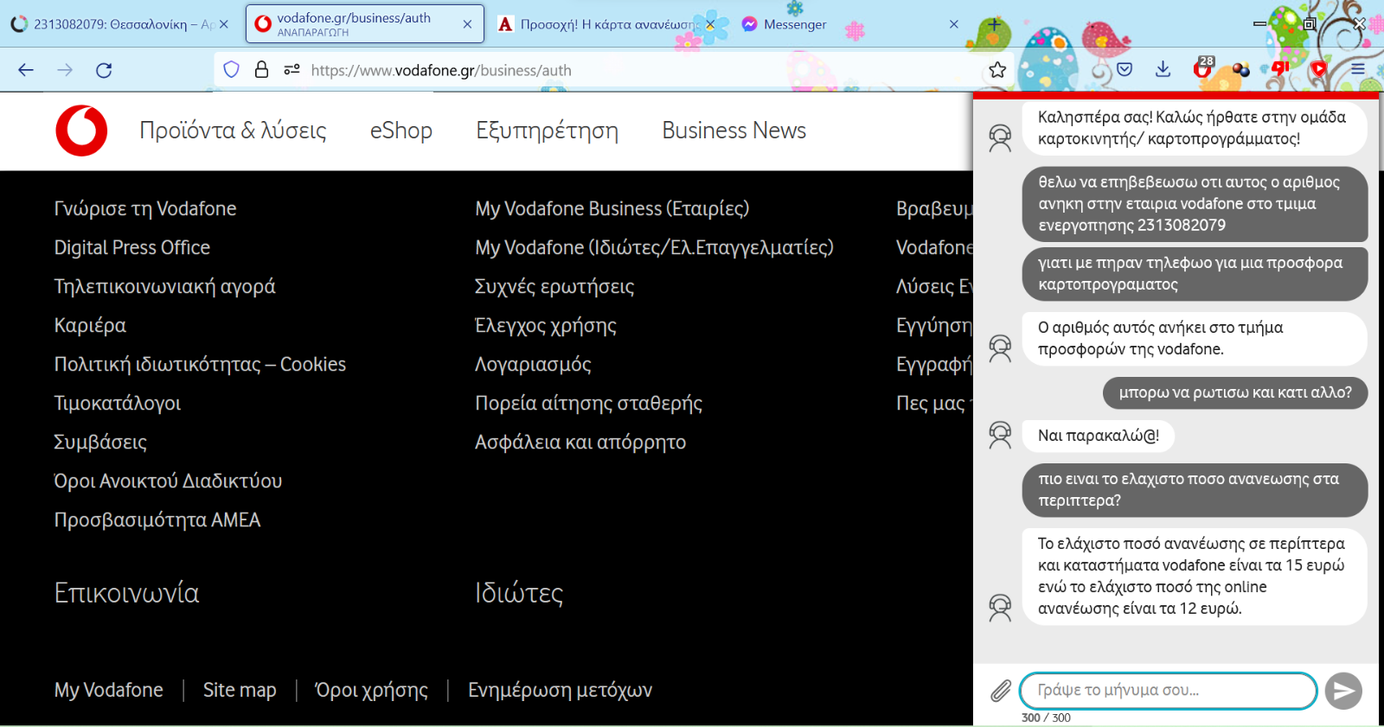Open Πολιτική ιδιωτικότητας – Cookies link

click(x=200, y=364)
